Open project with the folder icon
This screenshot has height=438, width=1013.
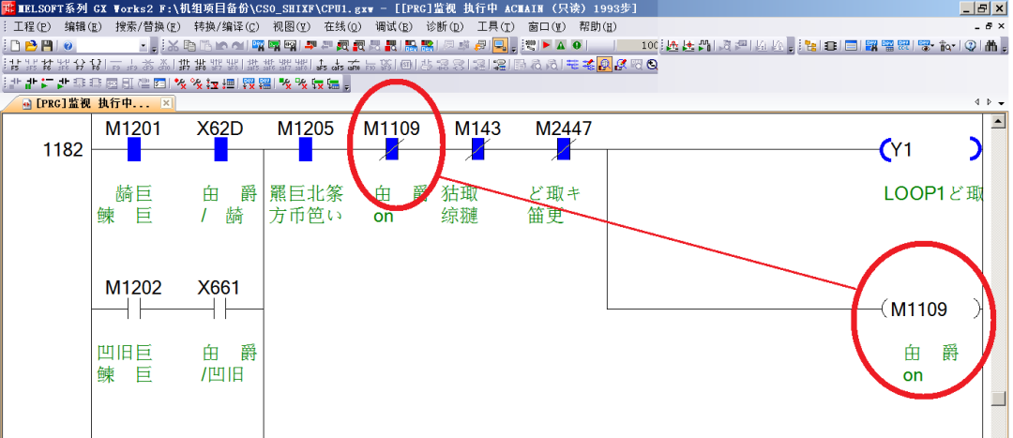tap(31, 46)
